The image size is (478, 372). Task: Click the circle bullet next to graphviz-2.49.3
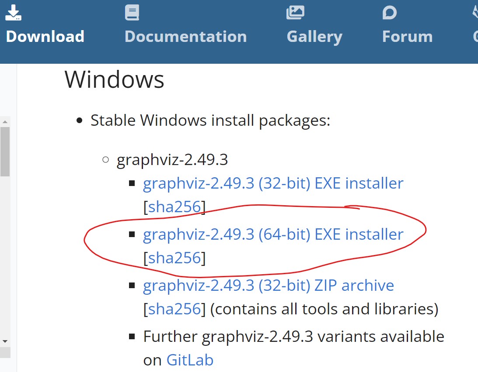[x=105, y=159]
